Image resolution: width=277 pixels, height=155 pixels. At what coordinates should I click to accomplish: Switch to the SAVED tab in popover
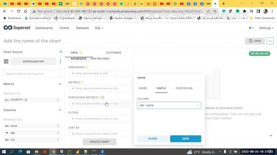(143, 88)
